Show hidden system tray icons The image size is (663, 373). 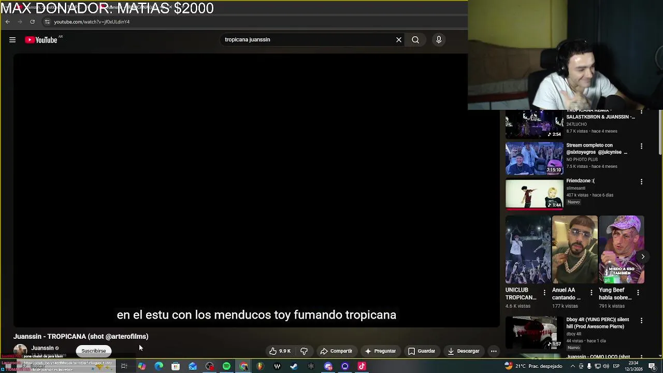pos(572,366)
